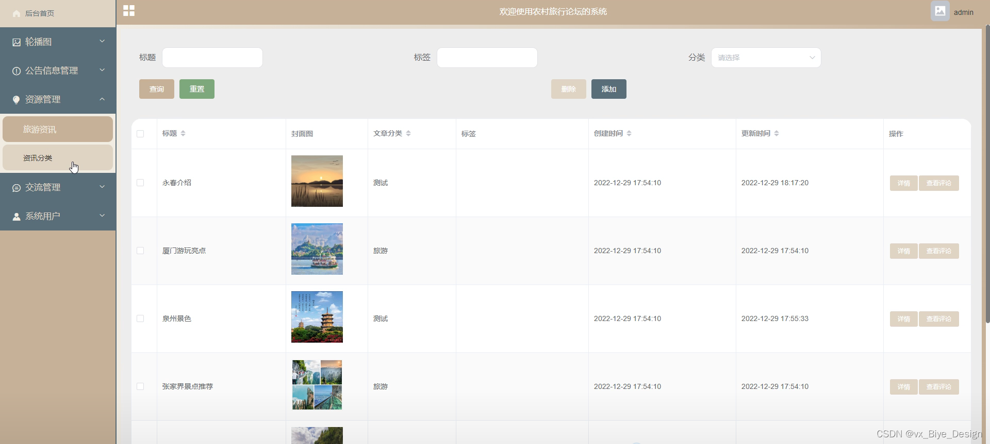990x444 pixels.
Task: Click the admin avatar image icon
Action: pyautogui.click(x=940, y=11)
